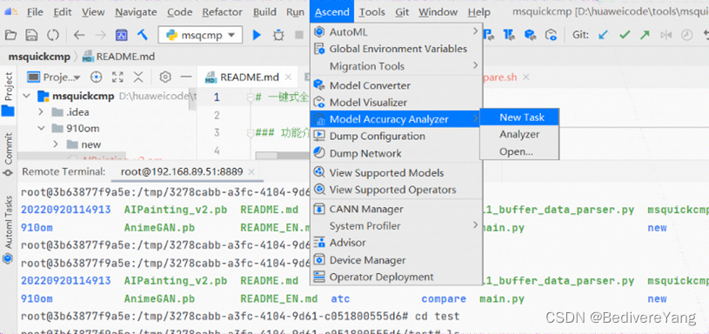Click the green Git commit checkmark

click(625, 35)
